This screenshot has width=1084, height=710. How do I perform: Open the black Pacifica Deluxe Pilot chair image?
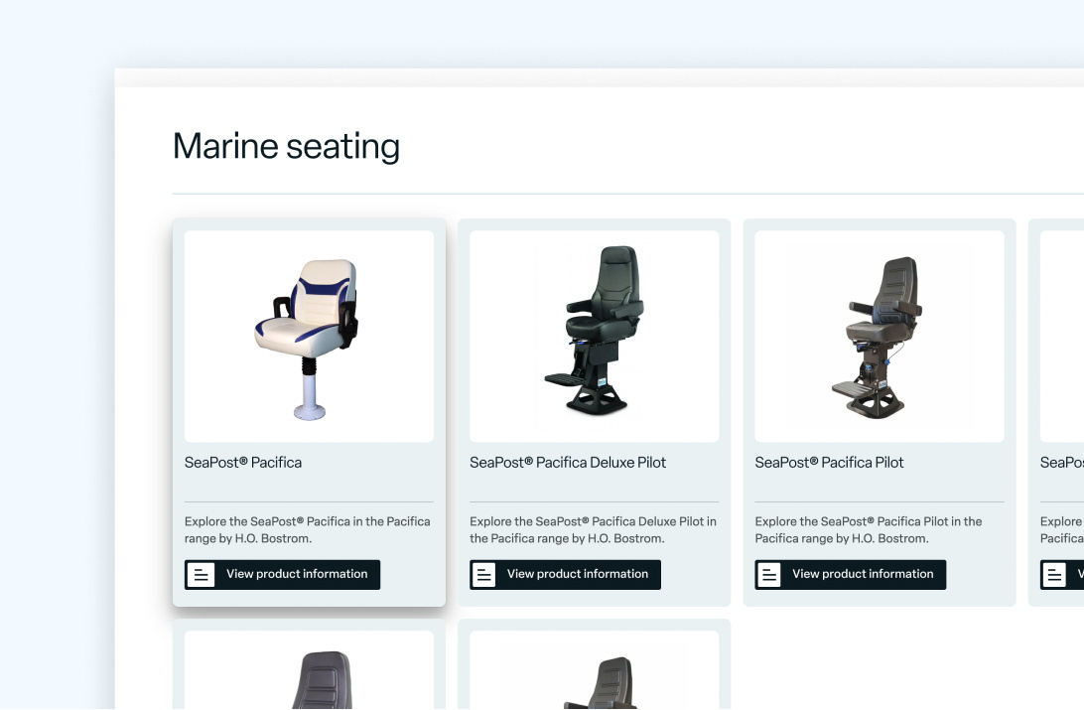tap(594, 337)
